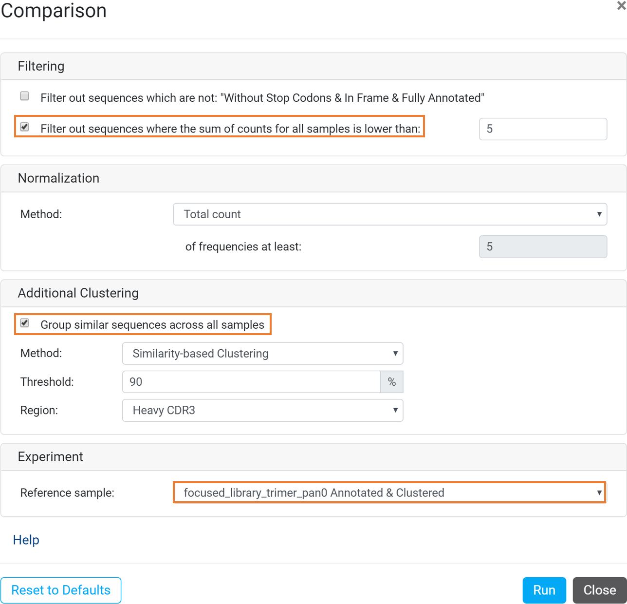Click the Close button

(x=600, y=590)
